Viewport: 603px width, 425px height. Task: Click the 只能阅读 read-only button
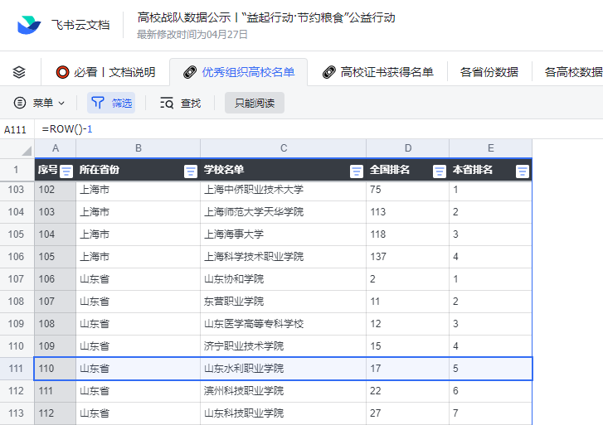pos(254,103)
